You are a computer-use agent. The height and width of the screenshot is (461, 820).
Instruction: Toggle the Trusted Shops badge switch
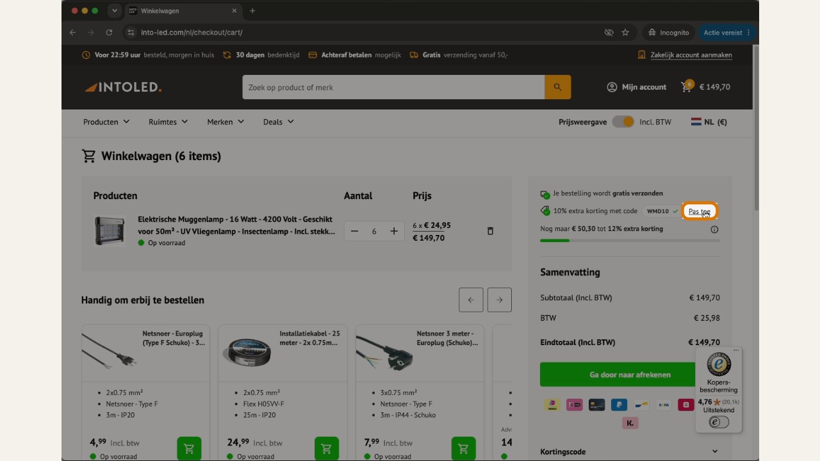(x=719, y=422)
